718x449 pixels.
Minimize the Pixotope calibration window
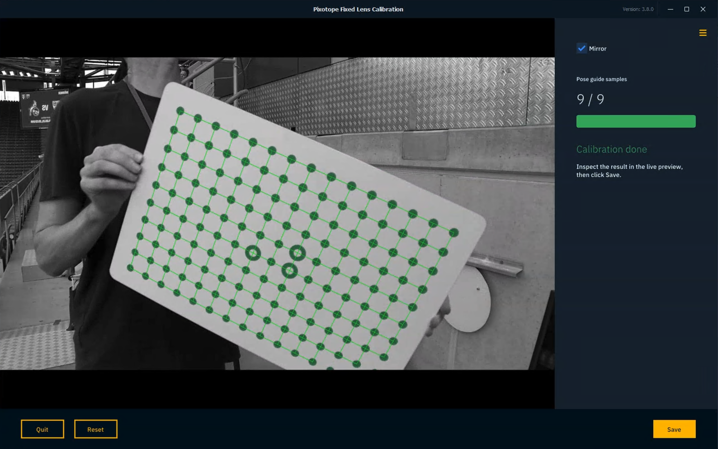click(671, 9)
